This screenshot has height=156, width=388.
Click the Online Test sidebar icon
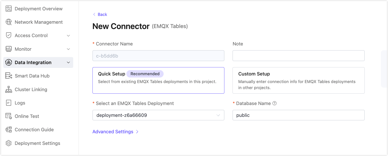(x=8, y=116)
